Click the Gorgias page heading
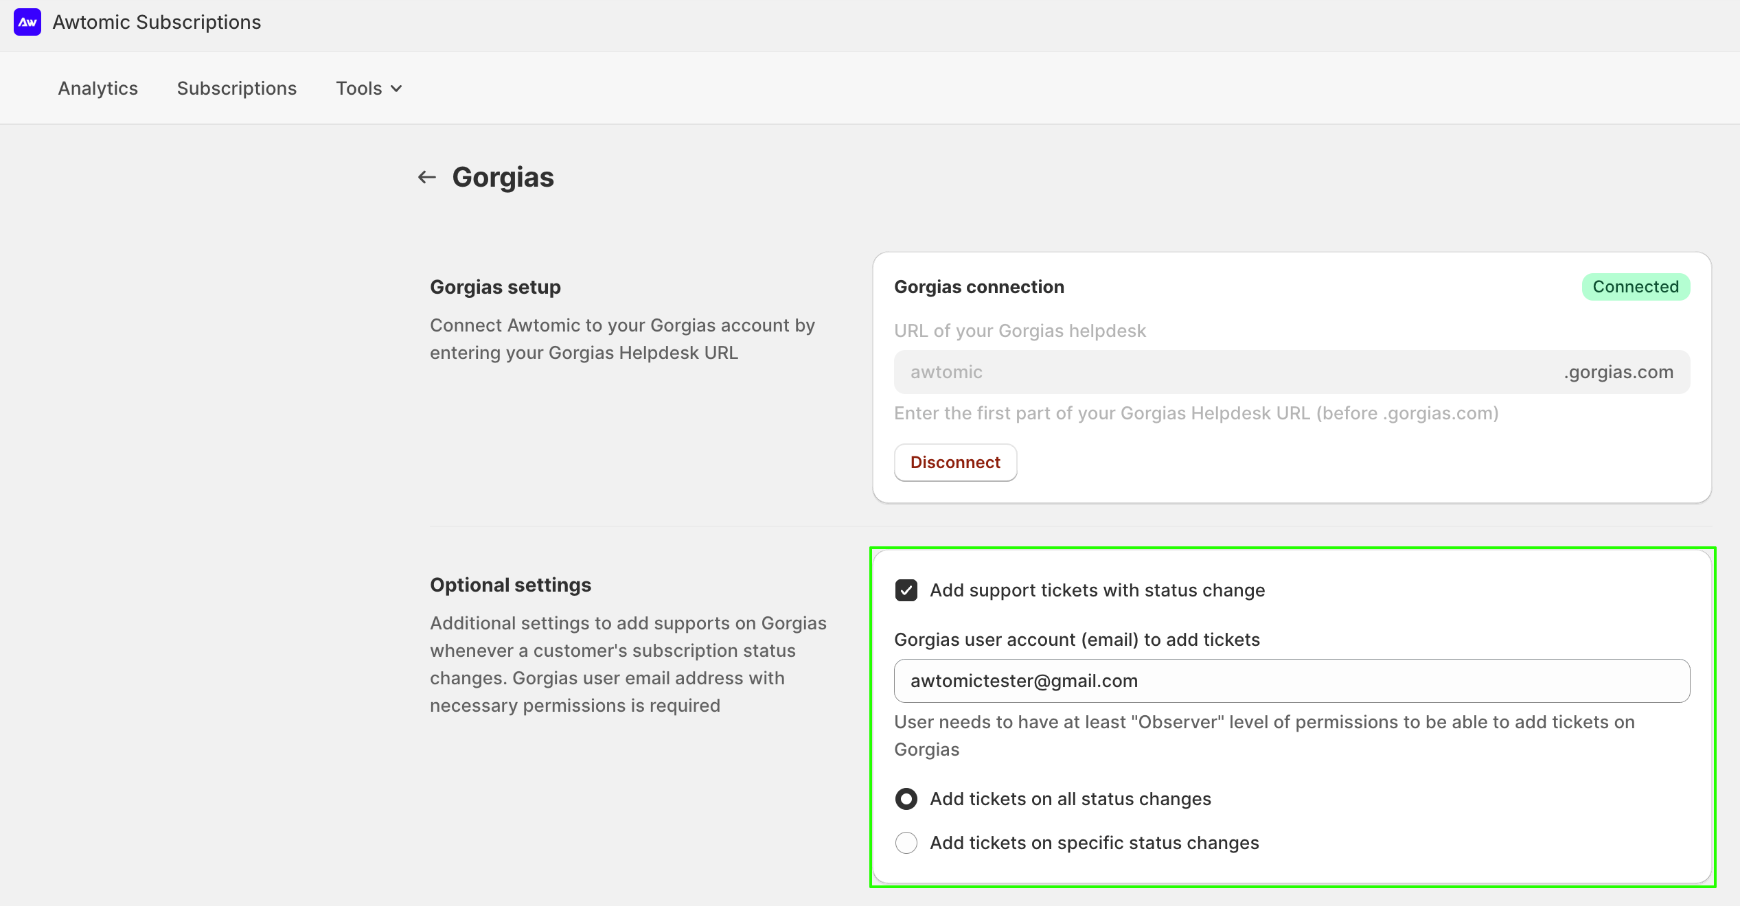Image resolution: width=1740 pixels, height=906 pixels. pos(503,177)
